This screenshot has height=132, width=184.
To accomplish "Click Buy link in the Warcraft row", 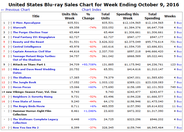I will click(x=179, y=28).
